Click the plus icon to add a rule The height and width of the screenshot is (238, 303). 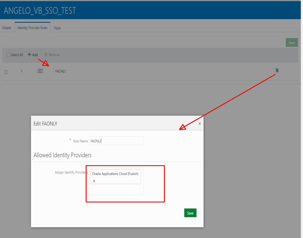29,55
